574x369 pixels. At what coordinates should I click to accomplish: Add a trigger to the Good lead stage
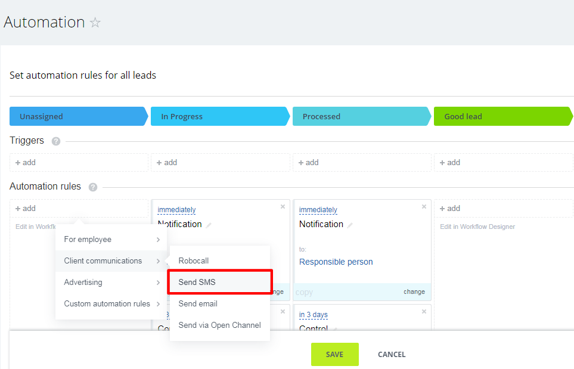click(x=450, y=162)
